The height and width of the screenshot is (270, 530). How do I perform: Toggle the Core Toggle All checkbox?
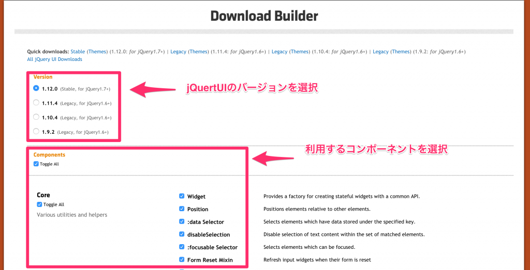point(39,204)
